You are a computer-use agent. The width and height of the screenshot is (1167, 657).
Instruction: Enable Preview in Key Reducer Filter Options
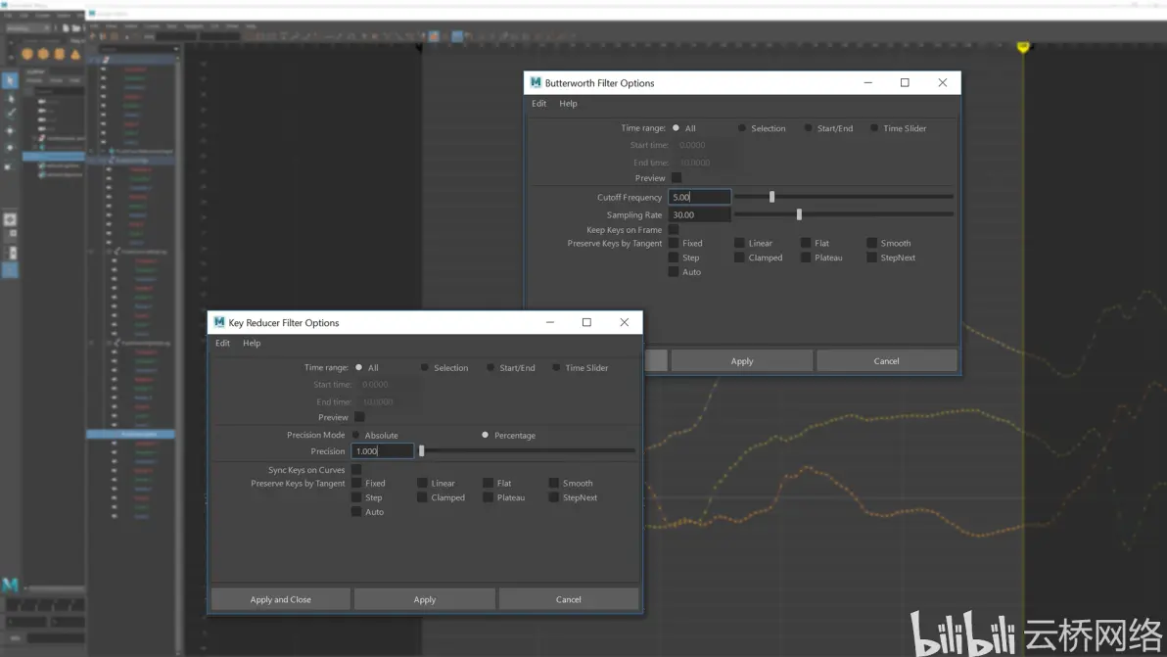pos(359,417)
